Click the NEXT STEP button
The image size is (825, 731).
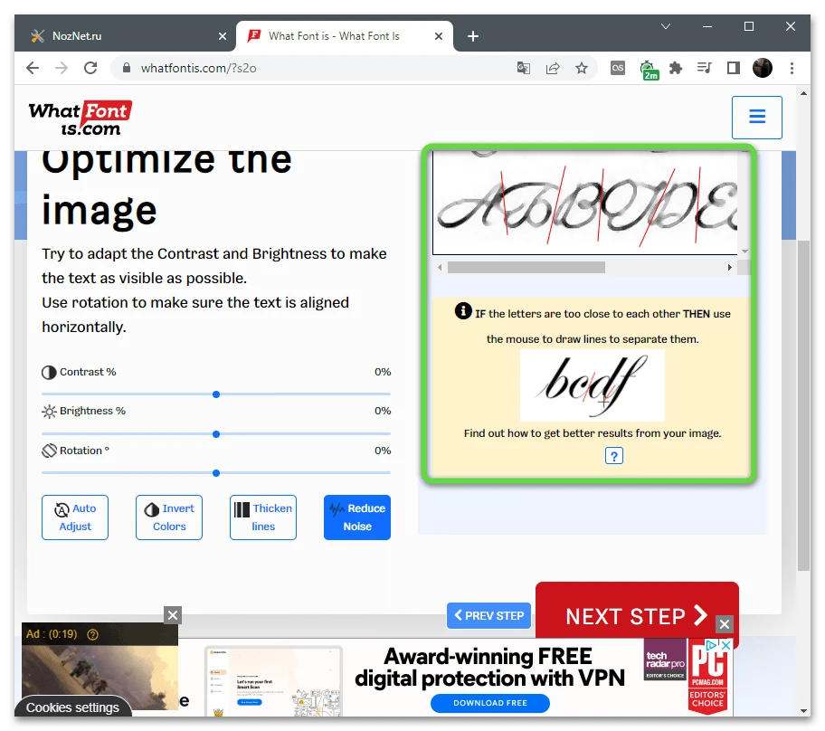click(637, 615)
